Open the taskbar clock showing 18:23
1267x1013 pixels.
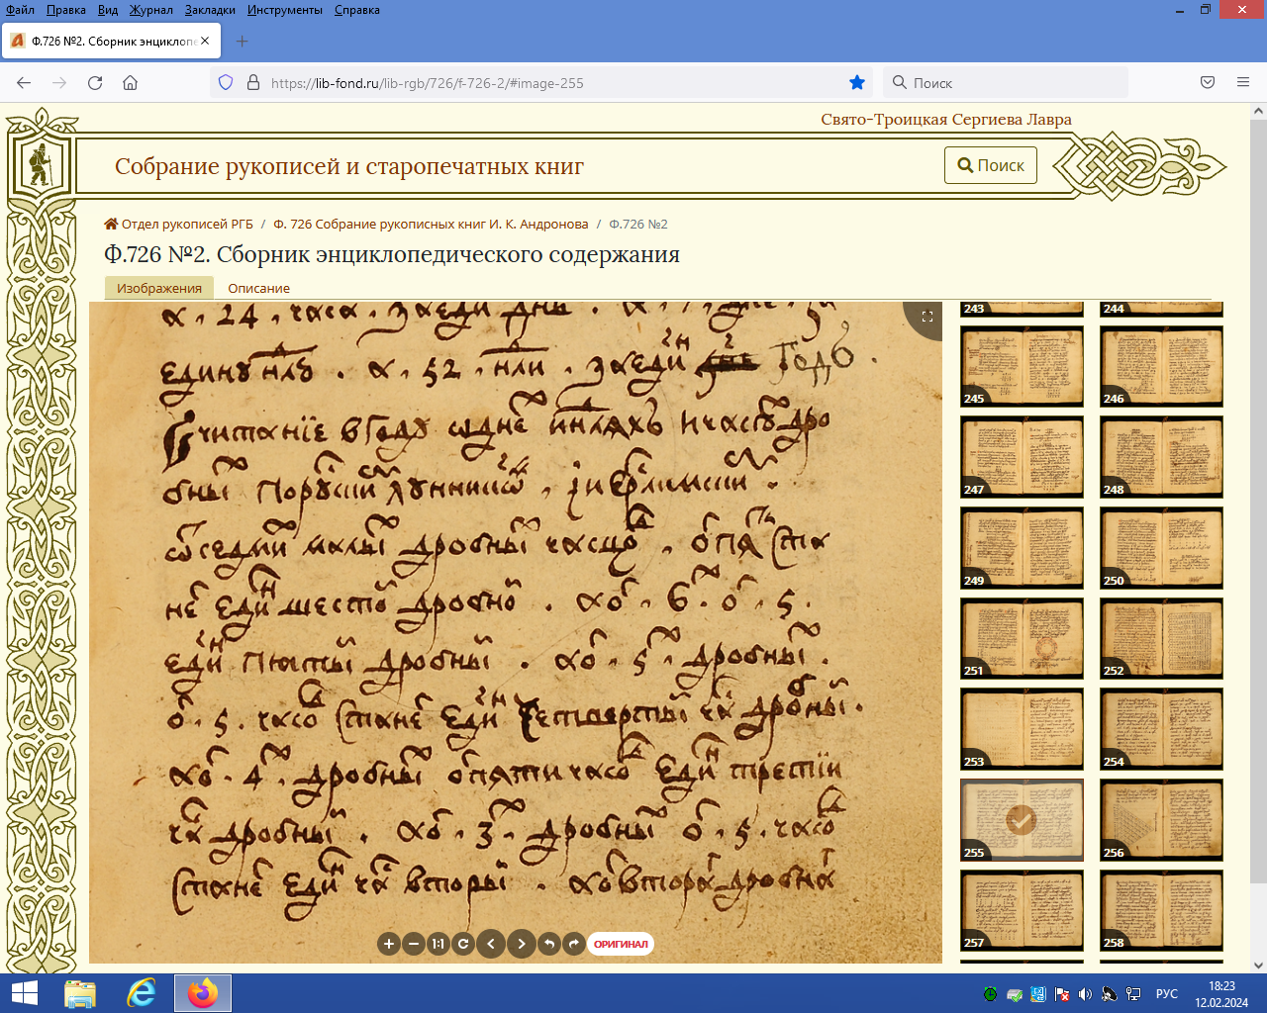coord(1221,993)
